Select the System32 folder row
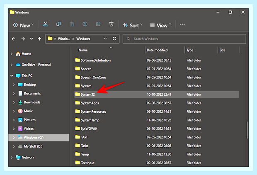The width and height of the screenshot is (257, 175). (x=157, y=95)
